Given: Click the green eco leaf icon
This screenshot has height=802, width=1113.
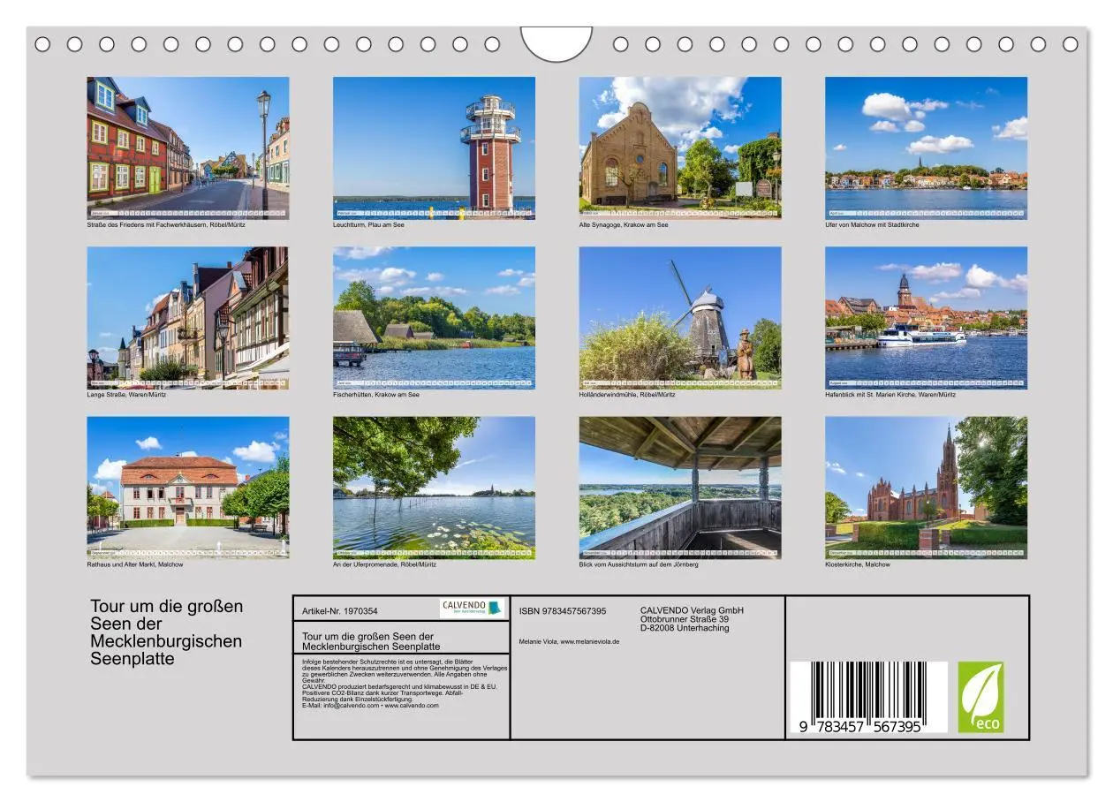Looking at the screenshot, I should point(980,698).
